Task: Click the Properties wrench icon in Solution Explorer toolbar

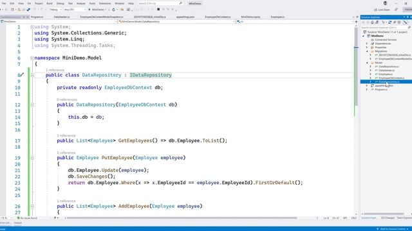Action: (x=406, y=22)
